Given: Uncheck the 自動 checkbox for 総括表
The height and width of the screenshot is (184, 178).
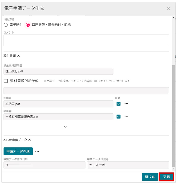Looking at the screenshot, I should (119, 104).
